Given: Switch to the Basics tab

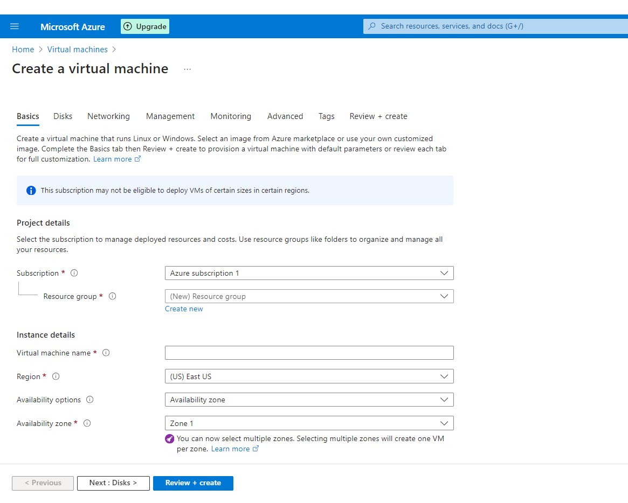Looking at the screenshot, I should click(28, 116).
